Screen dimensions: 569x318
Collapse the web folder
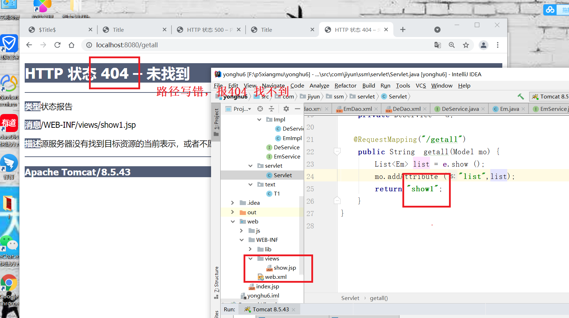233,221
